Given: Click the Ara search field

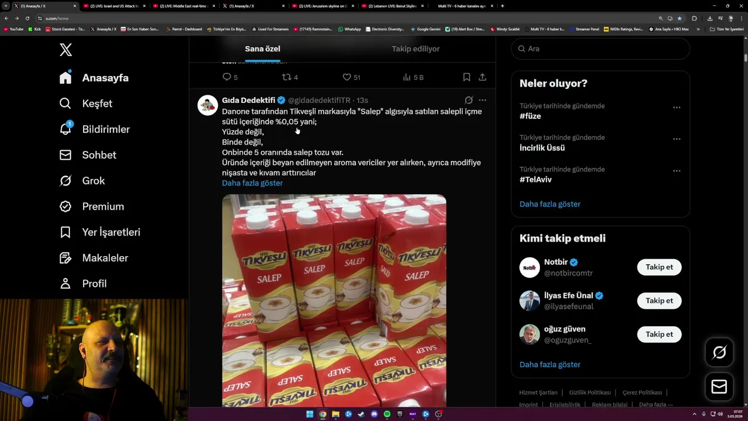Looking at the screenshot, I should [600, 49].
